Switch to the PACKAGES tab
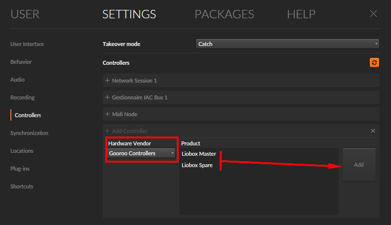Image resolution: width=391 pixels, height=225 pixels. pos(224,14)
